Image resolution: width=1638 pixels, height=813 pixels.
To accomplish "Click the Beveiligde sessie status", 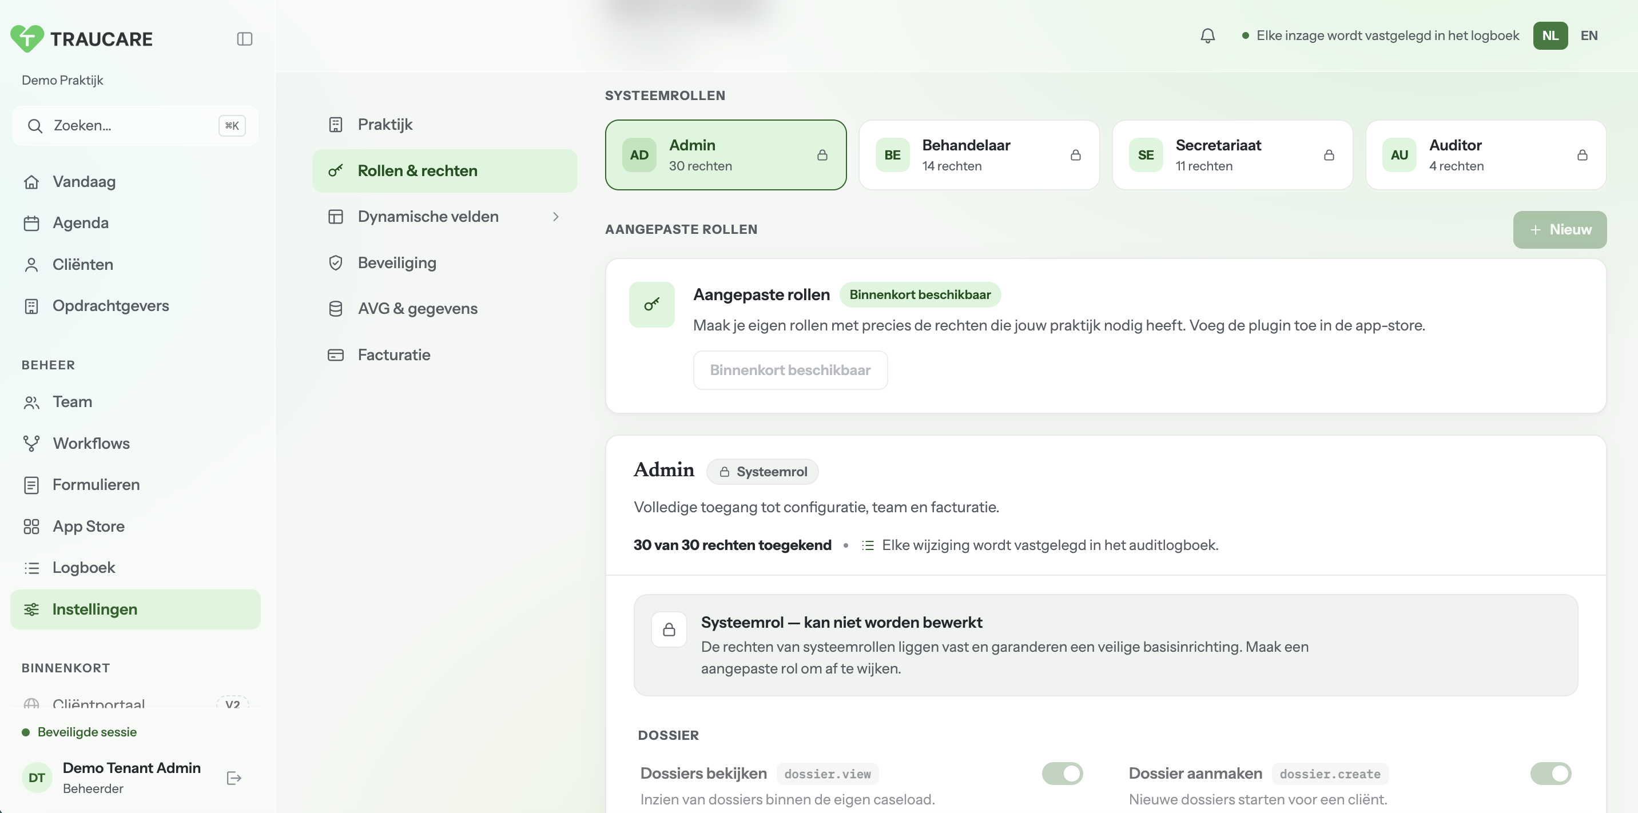I will [79, 732].
